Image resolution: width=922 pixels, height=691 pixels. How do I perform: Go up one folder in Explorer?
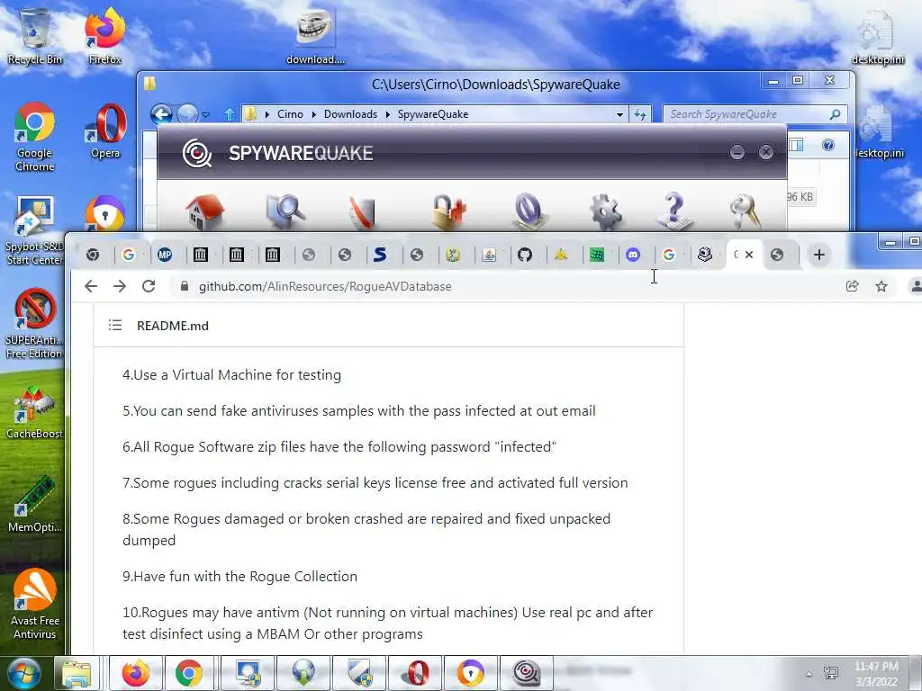point(230,114)
